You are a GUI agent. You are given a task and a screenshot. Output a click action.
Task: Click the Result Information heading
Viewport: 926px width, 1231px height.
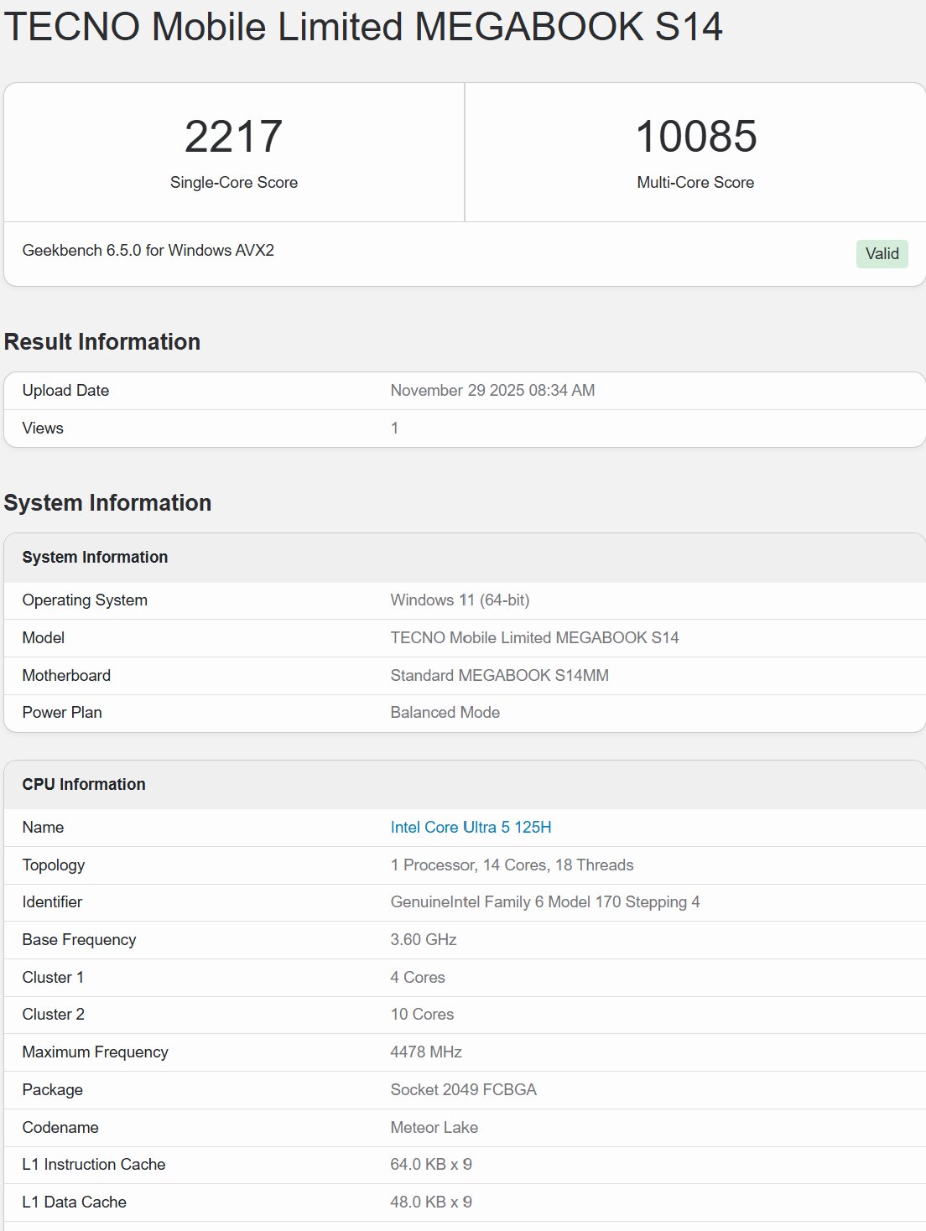point(102,341)
